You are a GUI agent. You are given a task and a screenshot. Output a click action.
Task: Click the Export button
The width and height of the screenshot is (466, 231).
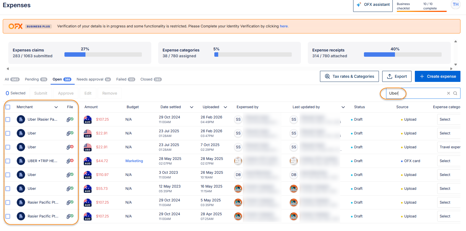pos(397,76)
